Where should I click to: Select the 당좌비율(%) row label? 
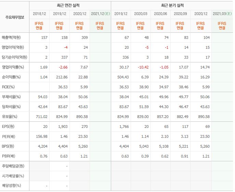(x=11, y=107)
